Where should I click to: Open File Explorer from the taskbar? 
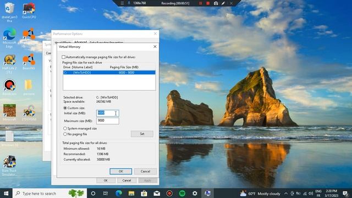pyautogui.click(x=131, y=193)
